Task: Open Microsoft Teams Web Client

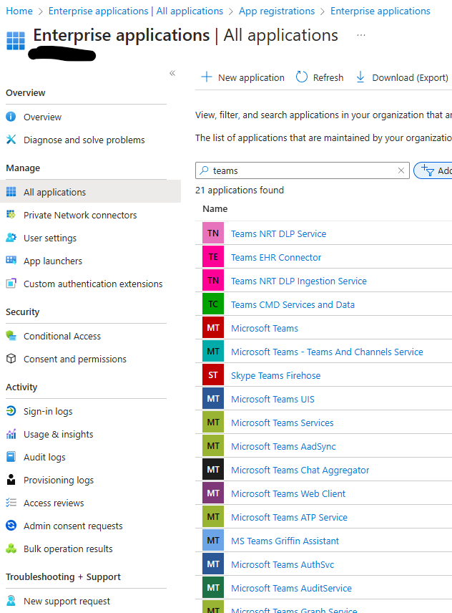Action: point(288,493)
